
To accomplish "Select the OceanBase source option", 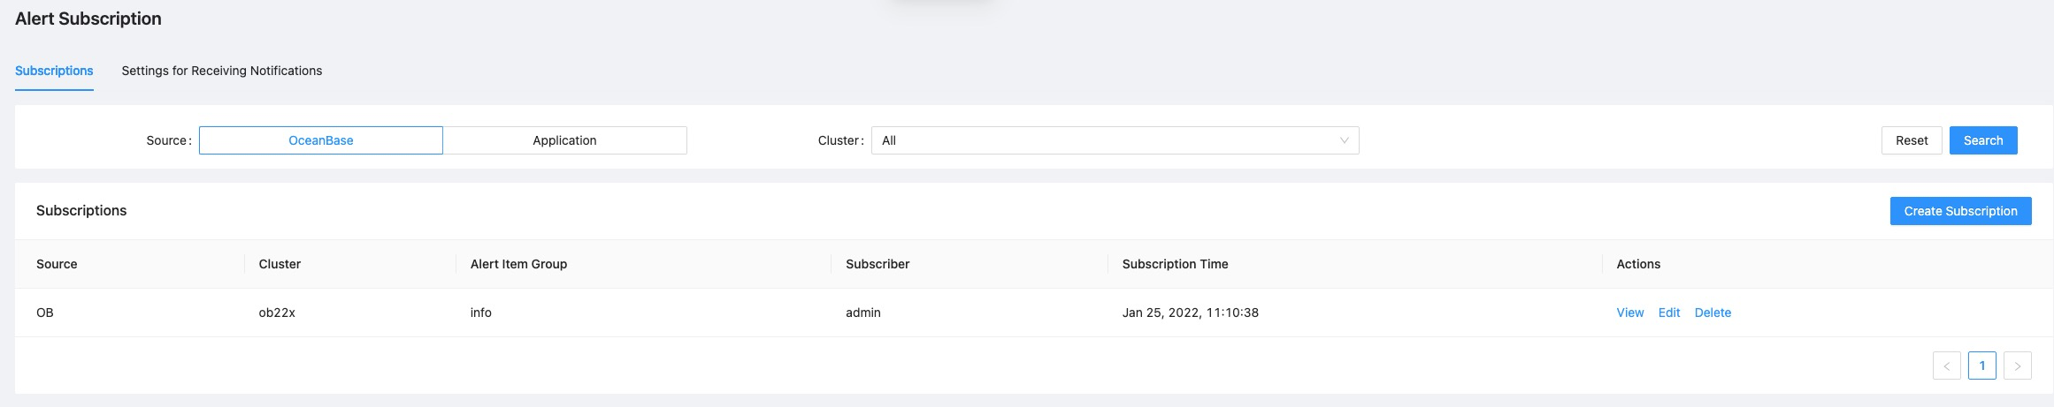I will (x=320, y=140).
